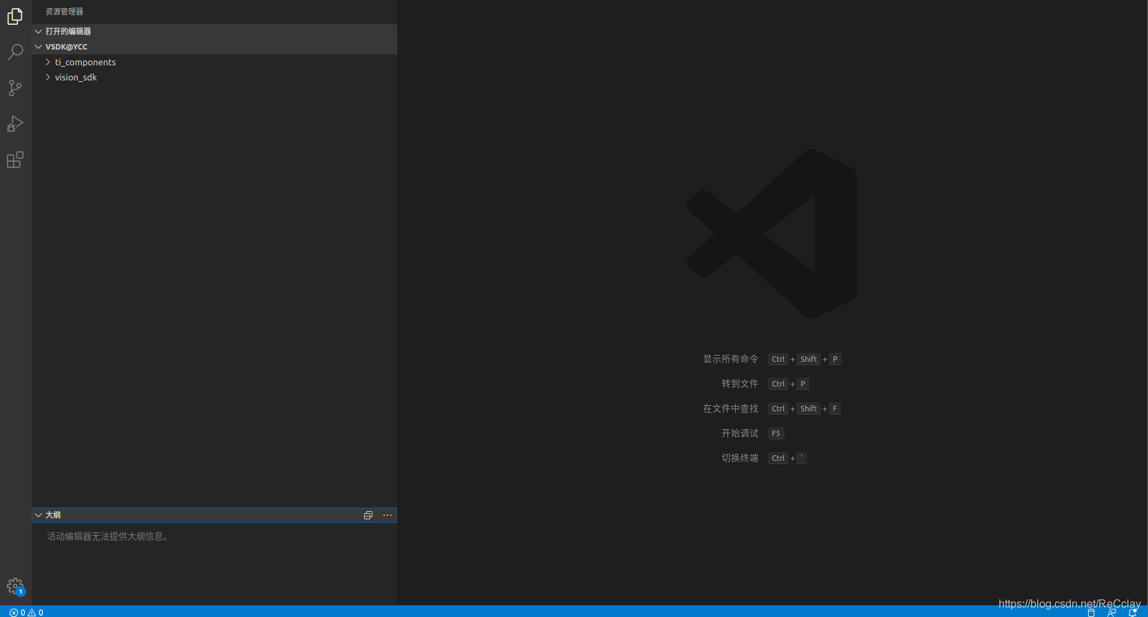The width and height of the screenshot is (1148, 617).
Task: Show errors and warnings in status bar
Action: coord(26,612)
